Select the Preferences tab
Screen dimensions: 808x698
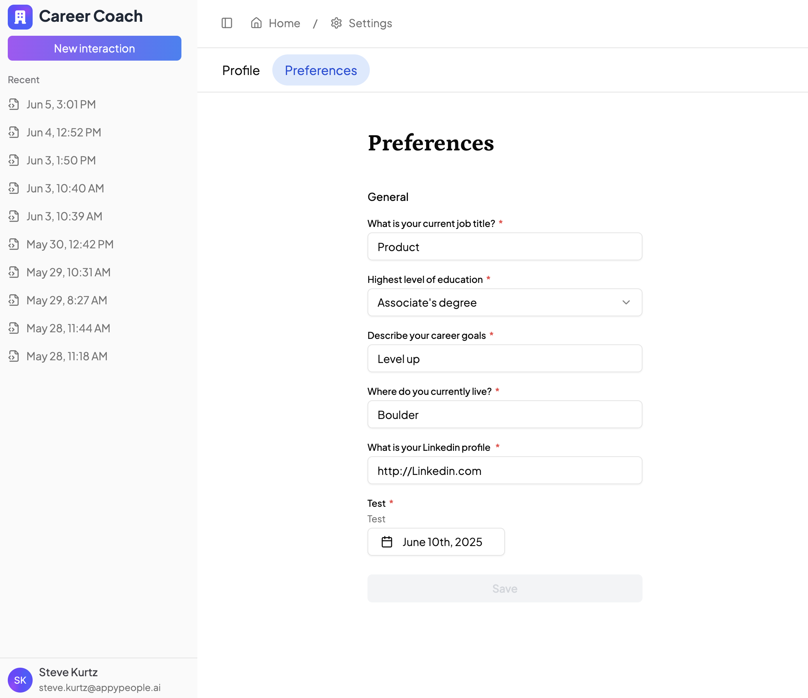click(320, 70)
